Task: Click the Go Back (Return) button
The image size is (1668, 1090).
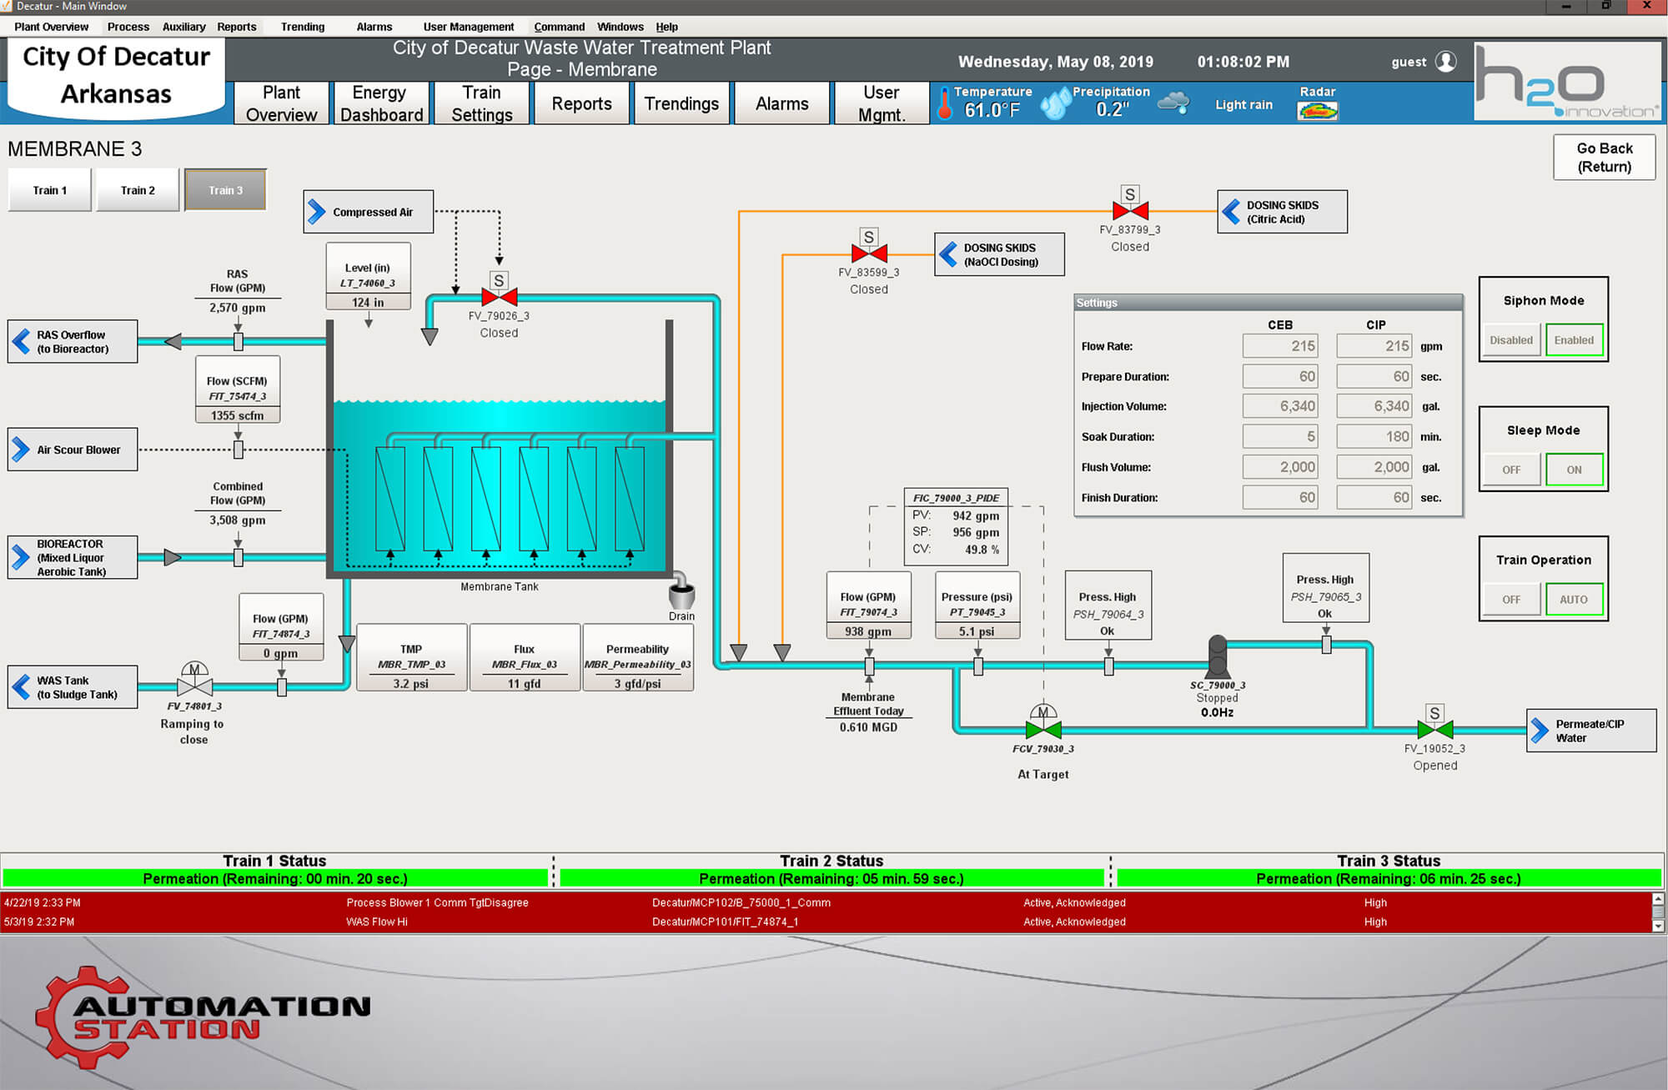Action: [1603, 156]
